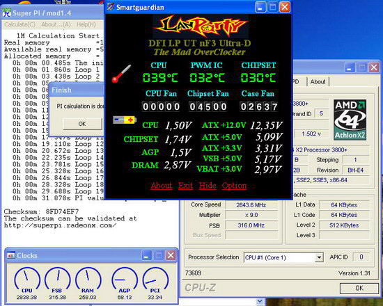This screenshot has height=306, width=383.
Task: Click the APIC ID field in CPU-Z
Action: pos(361,257)
